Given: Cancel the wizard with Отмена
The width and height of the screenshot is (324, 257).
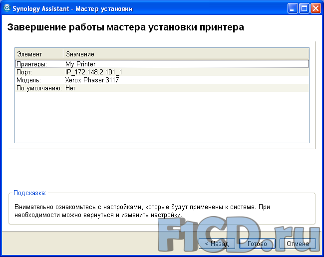Looking at the screenshot, I should pos(298,244).
